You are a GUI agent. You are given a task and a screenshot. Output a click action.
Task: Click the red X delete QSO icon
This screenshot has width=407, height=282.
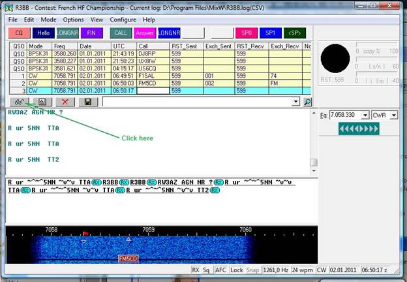click(65, 102)
